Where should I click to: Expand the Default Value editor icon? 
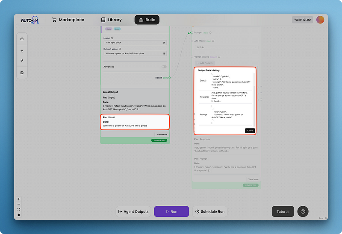pos(164,53)
